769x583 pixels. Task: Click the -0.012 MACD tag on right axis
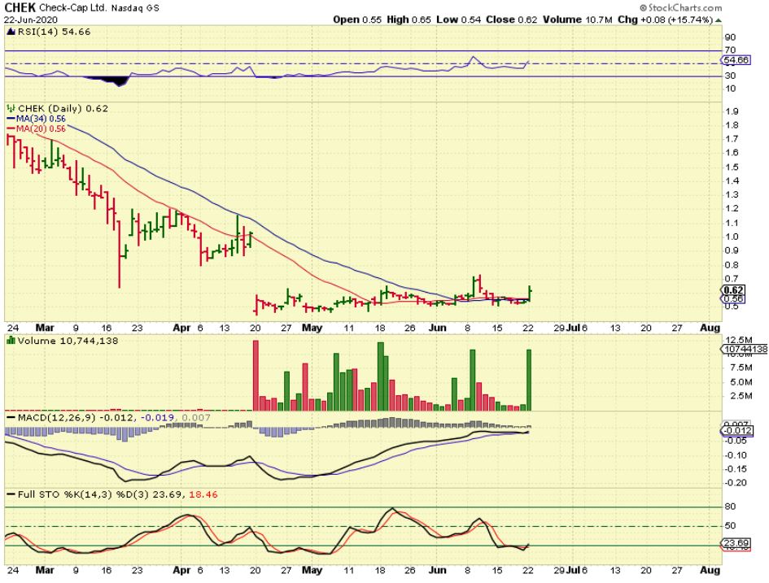click(736, 431)
